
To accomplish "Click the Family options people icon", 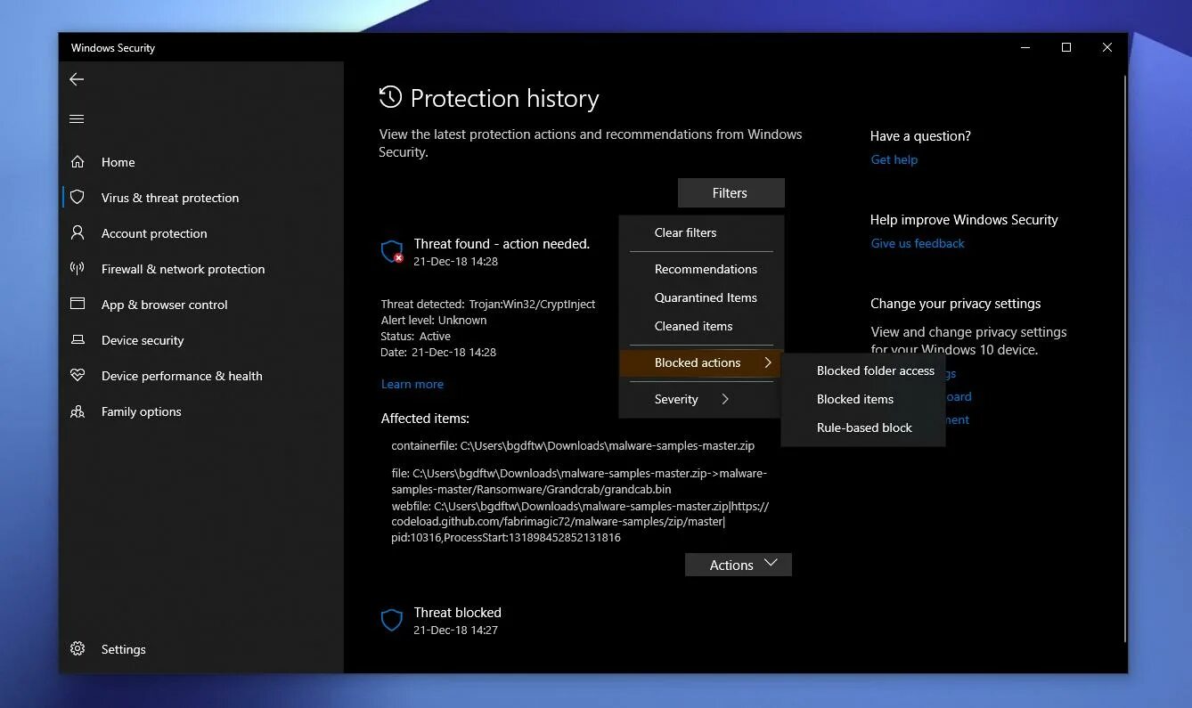I will [x=78, y=411].
